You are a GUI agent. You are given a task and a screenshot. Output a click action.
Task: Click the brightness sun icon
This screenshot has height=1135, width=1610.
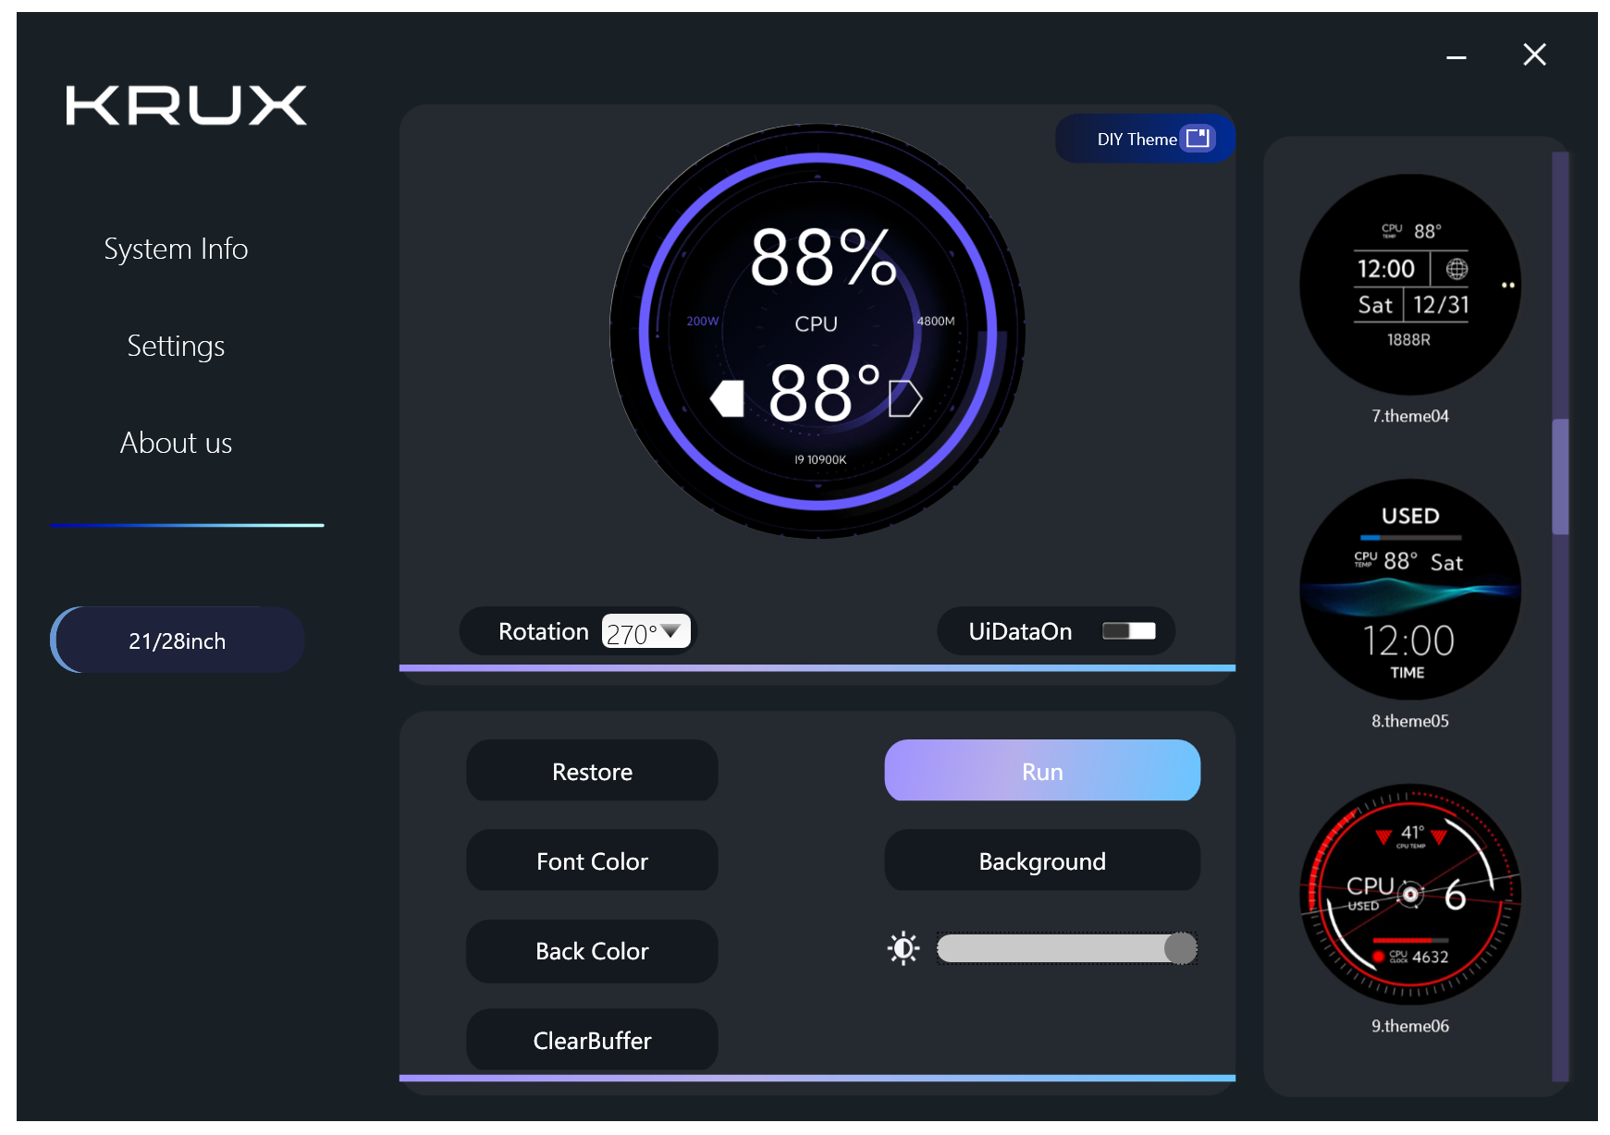[x=903, y=948]
